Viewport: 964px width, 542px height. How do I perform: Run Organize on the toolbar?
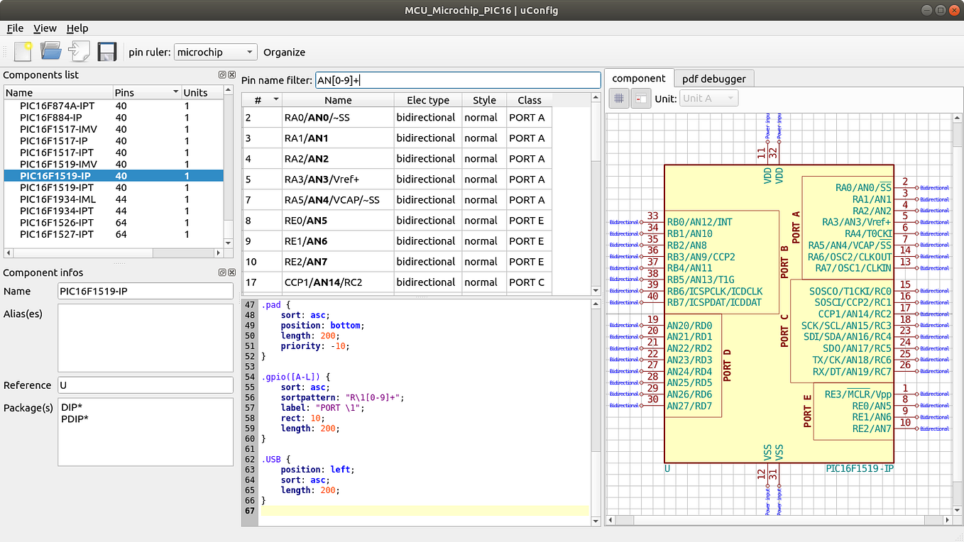click(x=284, y=52)
